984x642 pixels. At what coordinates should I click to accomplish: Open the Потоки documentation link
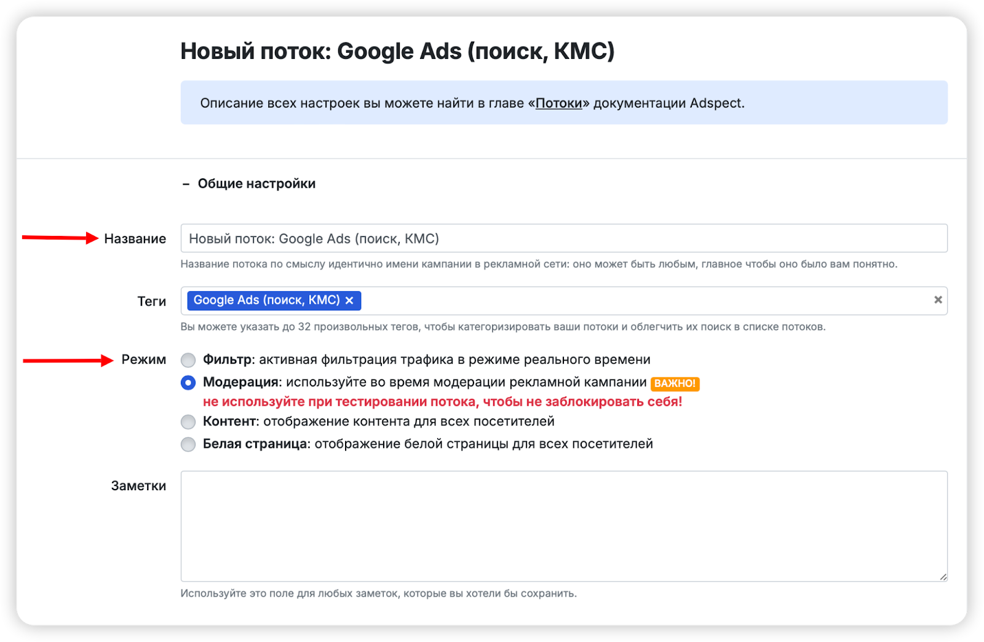click(558, 103)
